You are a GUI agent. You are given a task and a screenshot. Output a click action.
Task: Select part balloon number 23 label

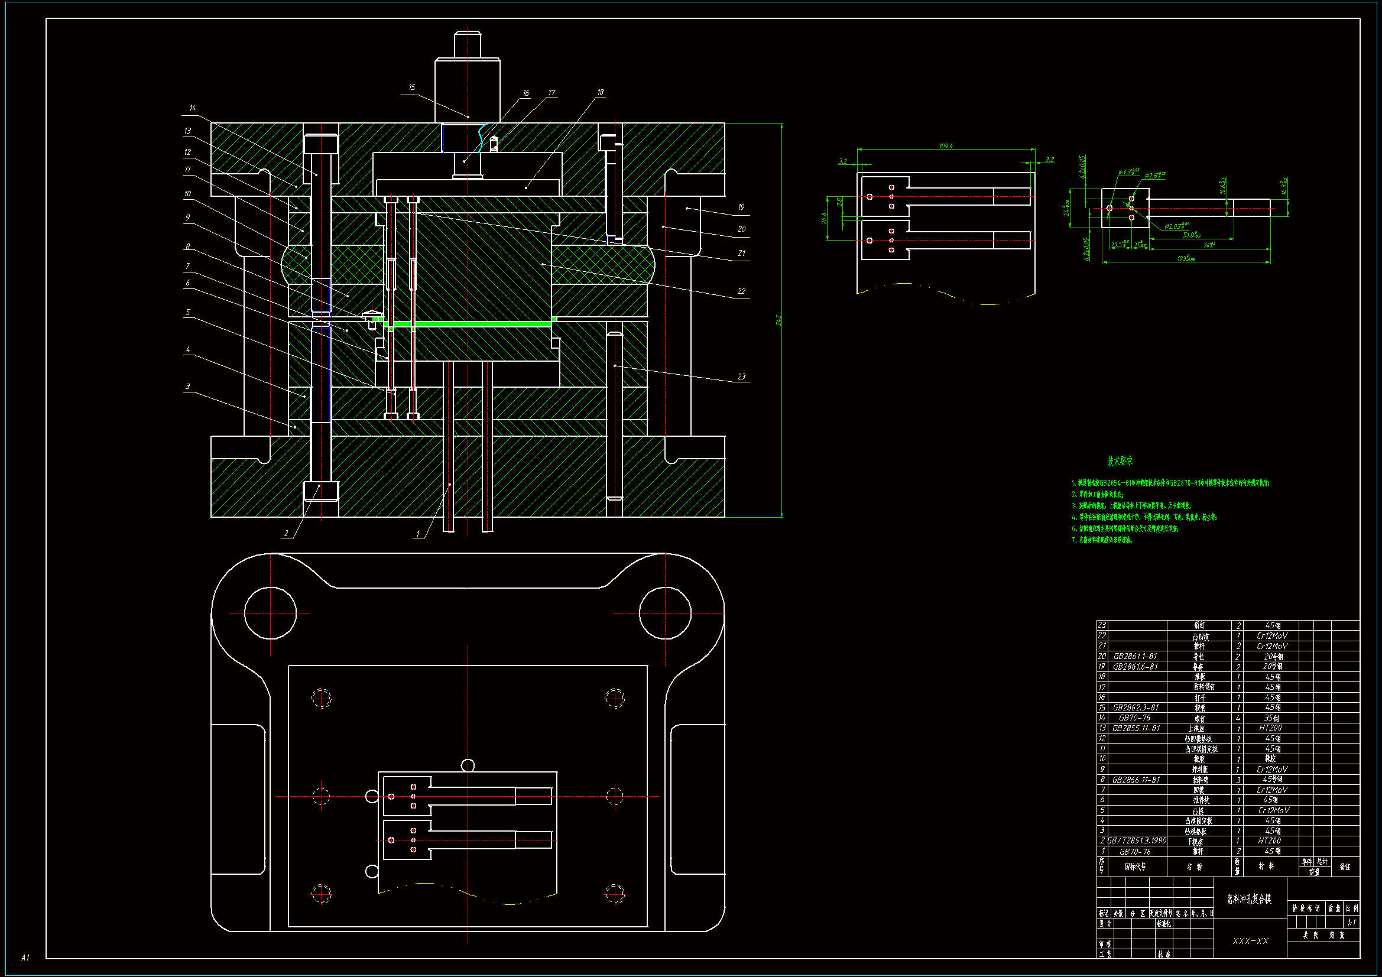tap(741, 376)
